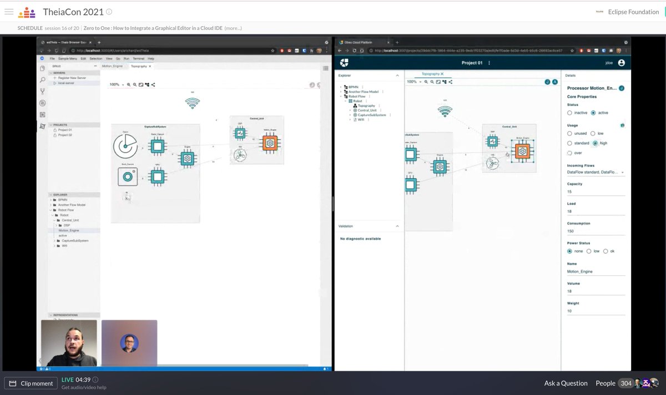The width and height of the screenshot is (666, 395).
Task: Collapse the Obeo Explorer panel
Action: 397,75
